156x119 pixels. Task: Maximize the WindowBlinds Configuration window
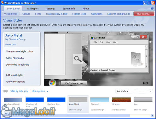click(x=149, y=3)
